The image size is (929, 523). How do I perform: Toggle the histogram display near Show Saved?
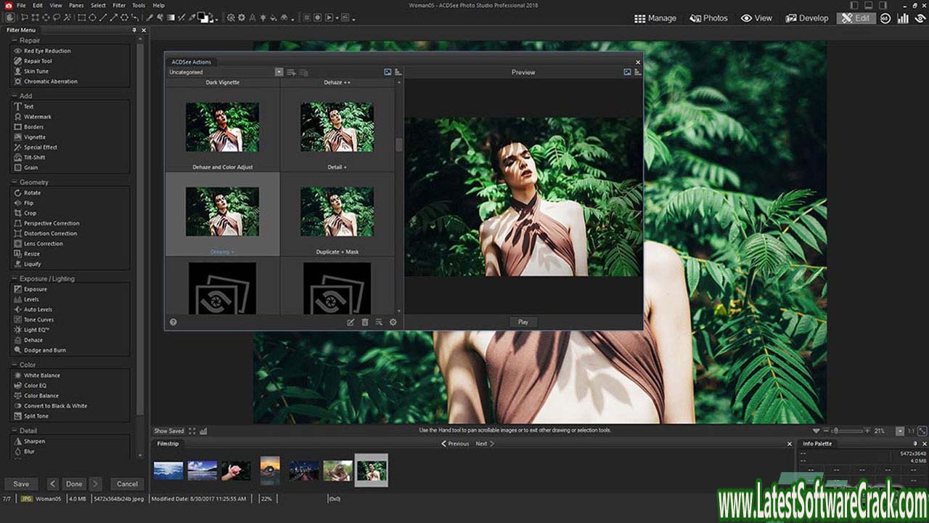tap(205, 430)
